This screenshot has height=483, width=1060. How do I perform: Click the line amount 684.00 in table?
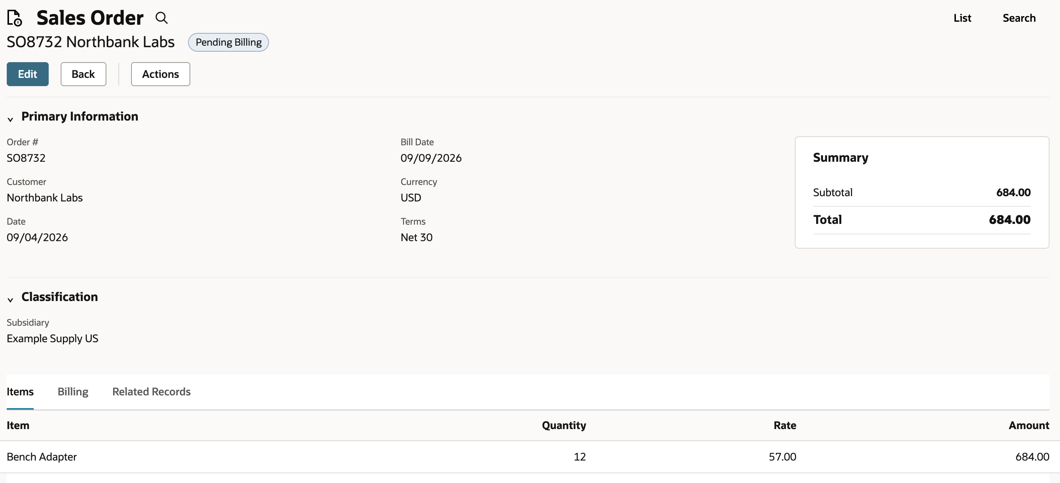[x=1032, y=457]
